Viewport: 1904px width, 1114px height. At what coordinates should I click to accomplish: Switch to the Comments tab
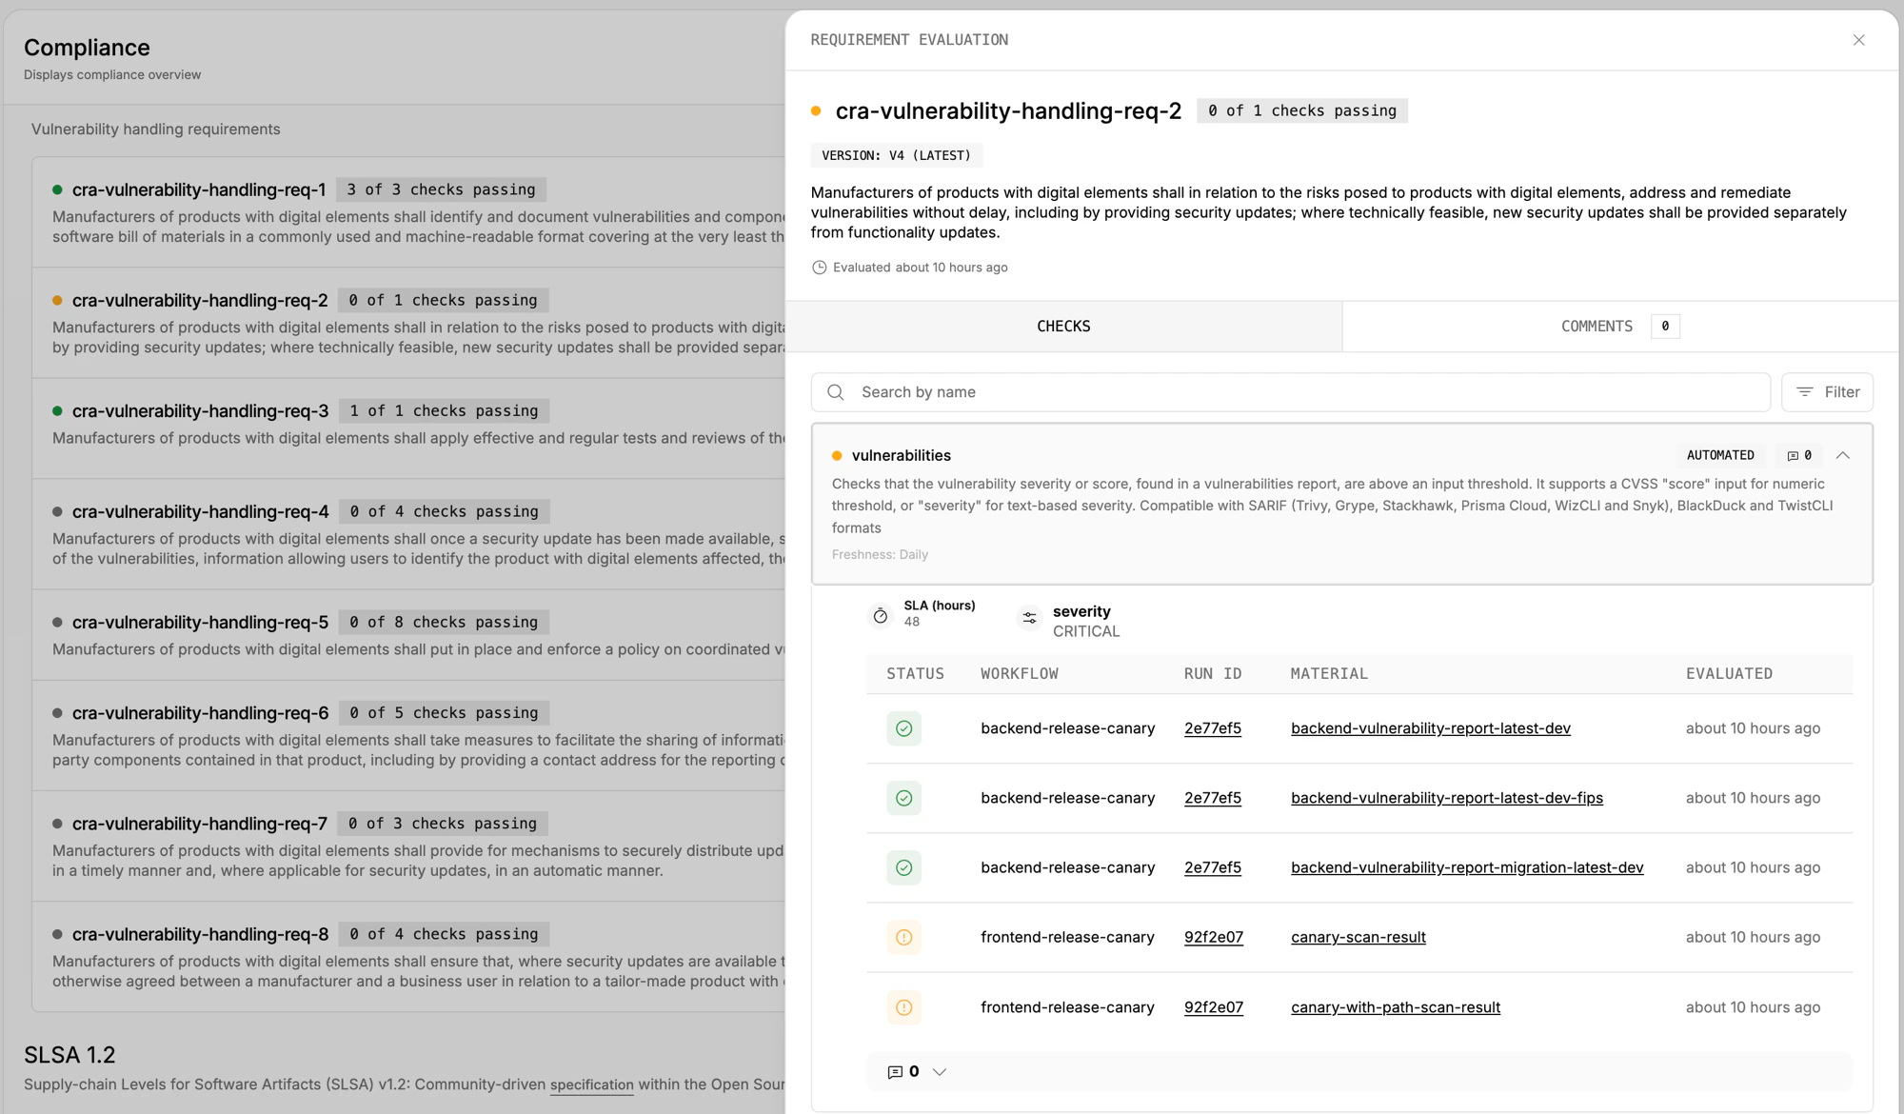[x=1620, y=327]
